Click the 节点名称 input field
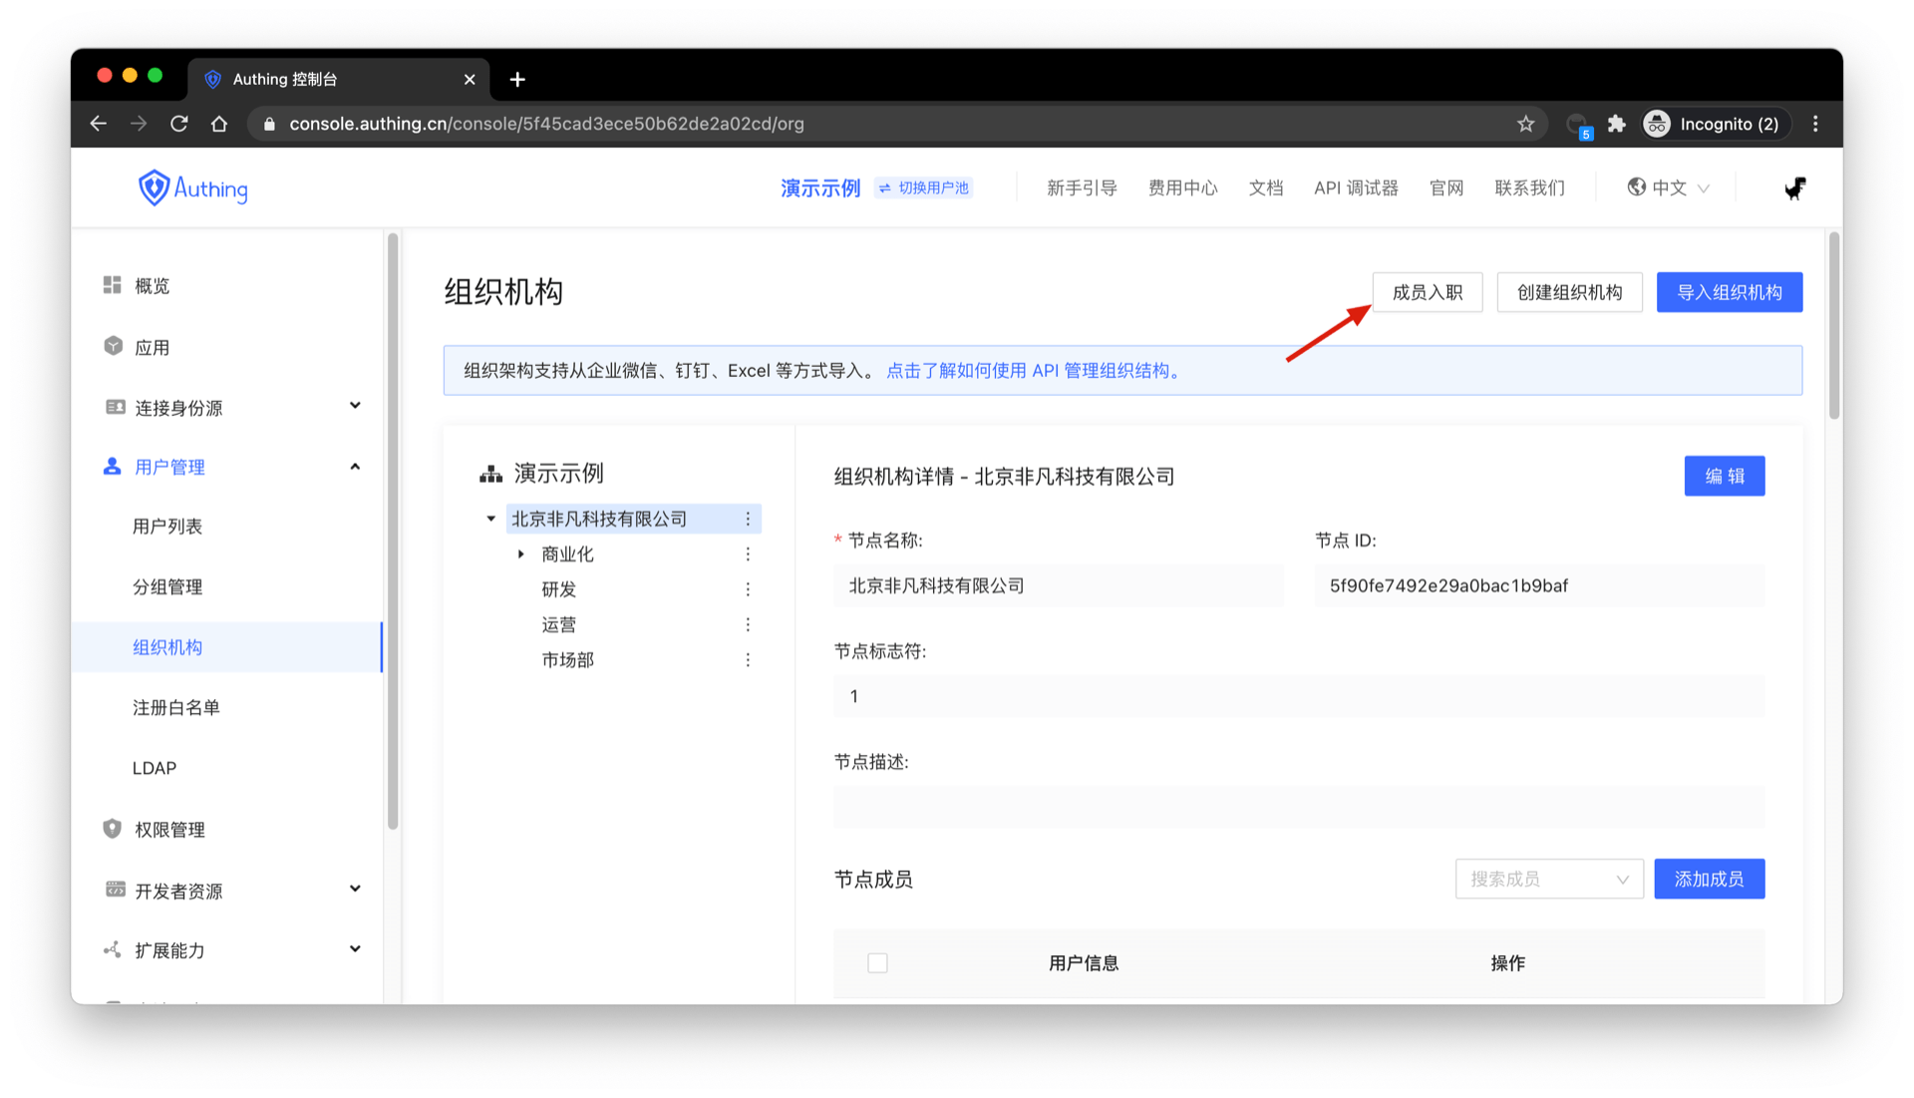 click(x=1058, y=586)
